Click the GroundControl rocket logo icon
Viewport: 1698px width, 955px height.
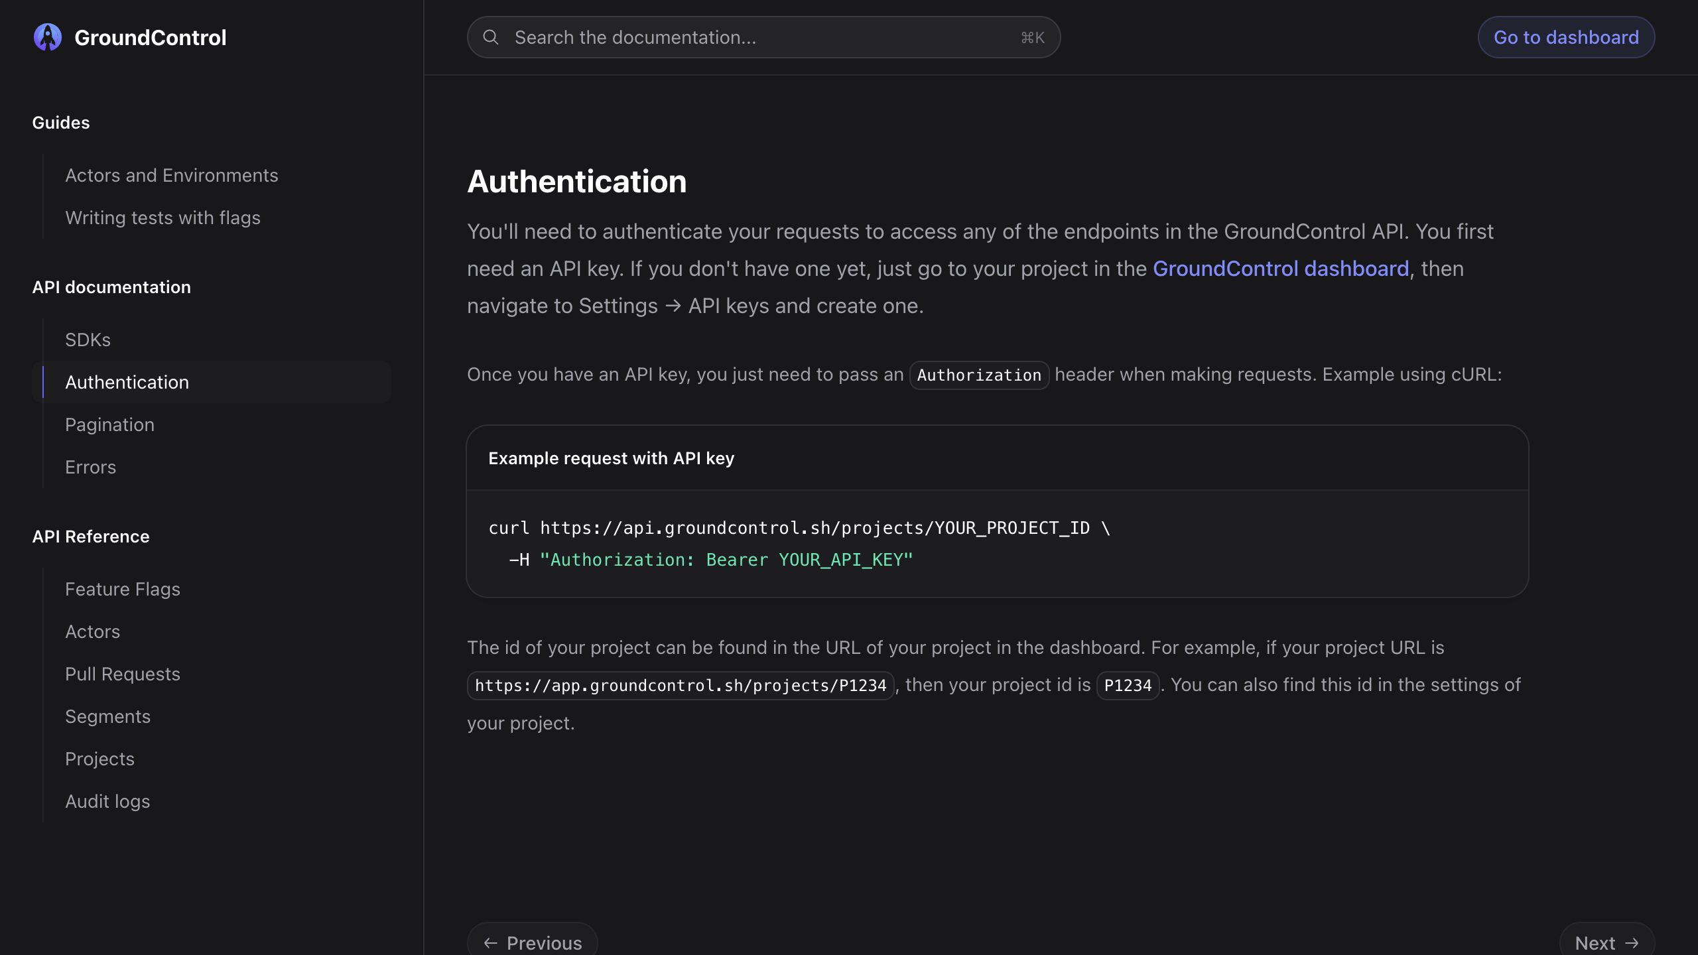click(48, 37)
